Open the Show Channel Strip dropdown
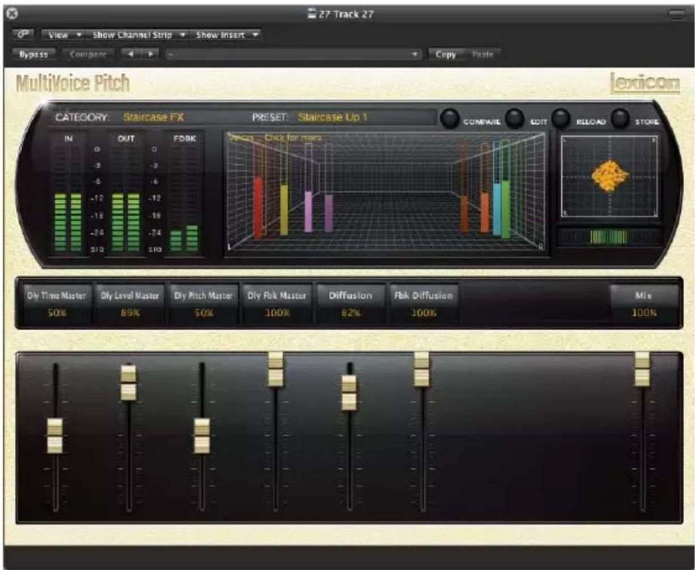Image resolution: width=695 pixels, height=570 pixels. [x=138, y=35]
